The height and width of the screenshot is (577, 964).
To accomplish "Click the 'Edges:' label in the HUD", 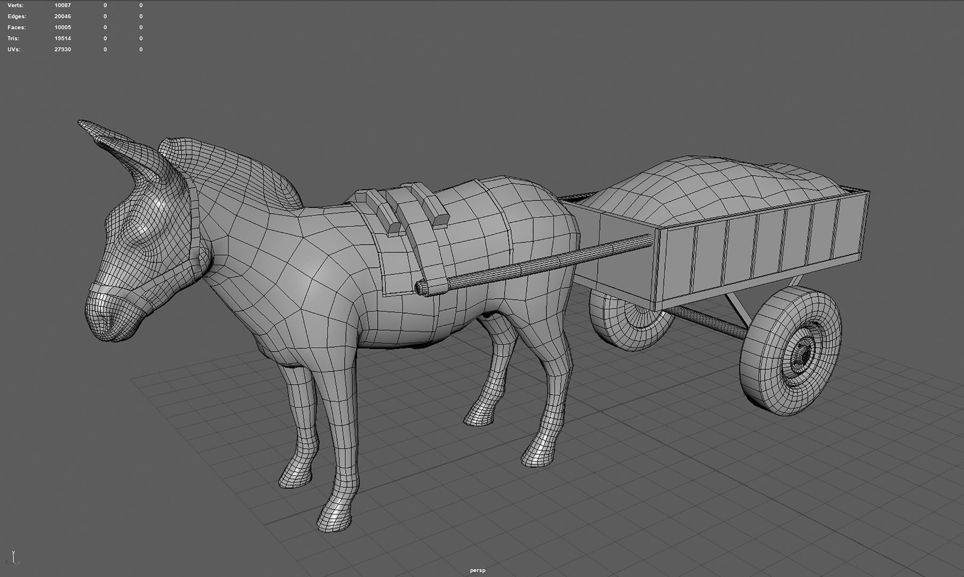I will [x=17, y=17].
